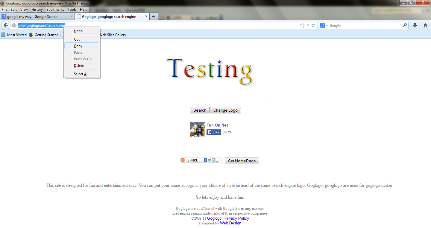
Task: Open the Privacy Policy link
Action: [x=237, y=218]
